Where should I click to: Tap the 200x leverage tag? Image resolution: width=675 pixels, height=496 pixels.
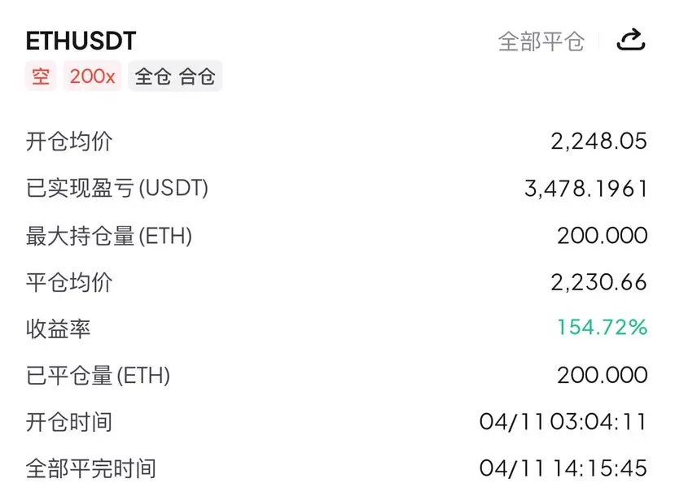(92, 76)
